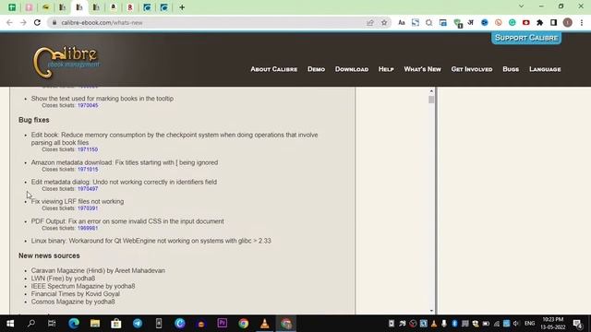The height and width of the screenshot is (332, 591).
Task: Open ticket link 1970497
Action: click(x=88, y=189)
